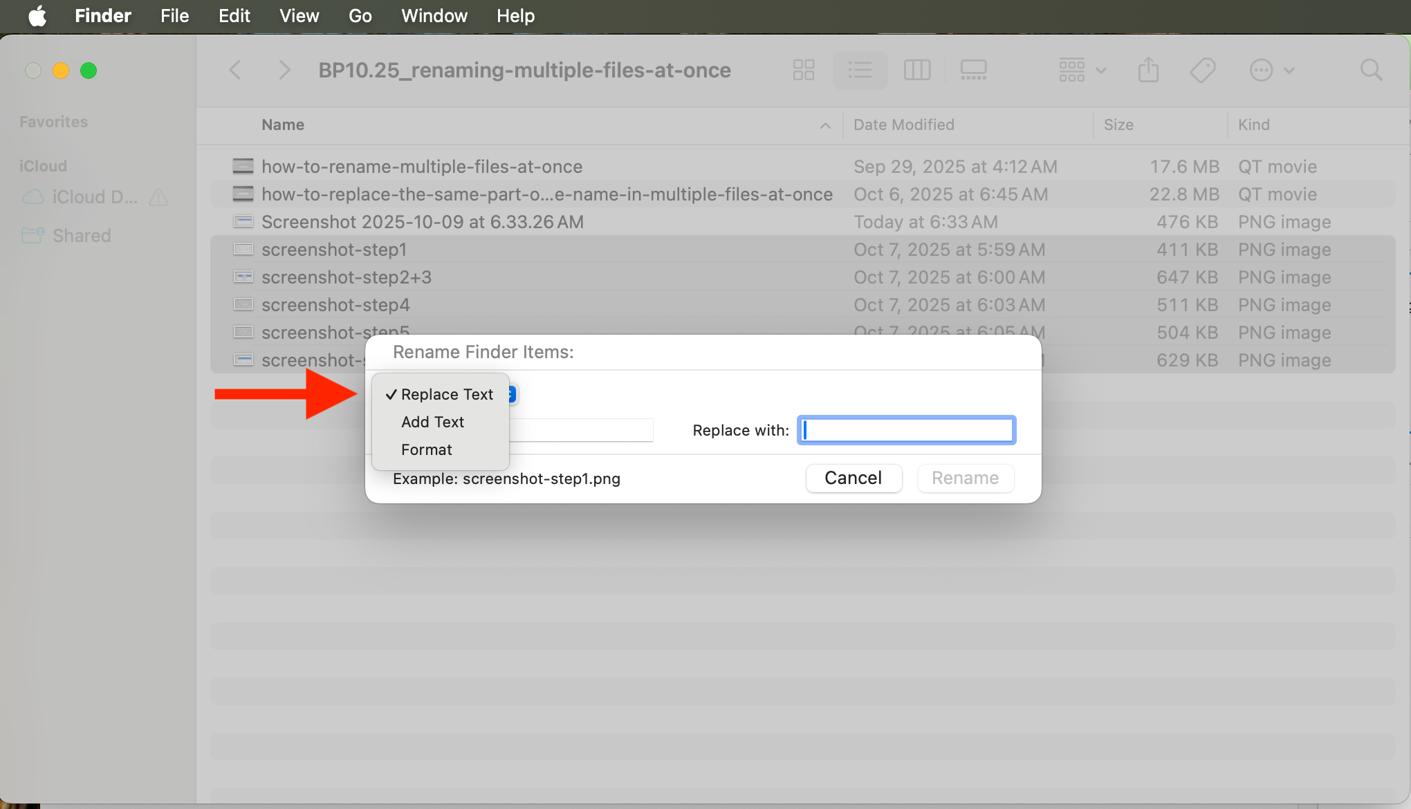Open the search icon in Finder toolbar
This screenshot has width=1411, height=809.
click(1372, 70)
